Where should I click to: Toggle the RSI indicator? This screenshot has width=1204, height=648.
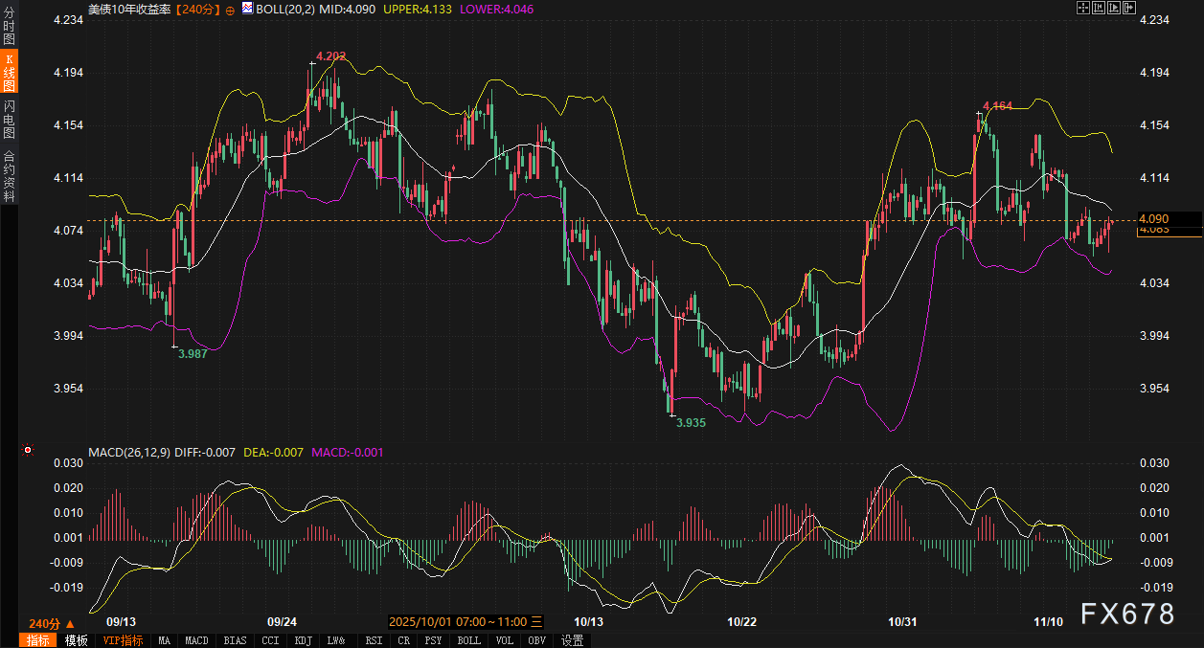pyautogui.click(x=374, y=640)
